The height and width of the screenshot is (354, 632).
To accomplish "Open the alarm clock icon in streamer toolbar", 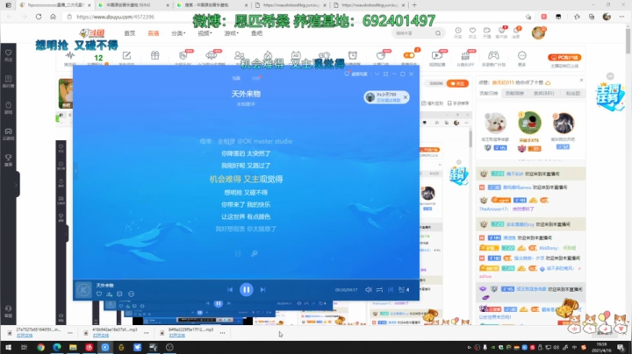I will 353,55.
